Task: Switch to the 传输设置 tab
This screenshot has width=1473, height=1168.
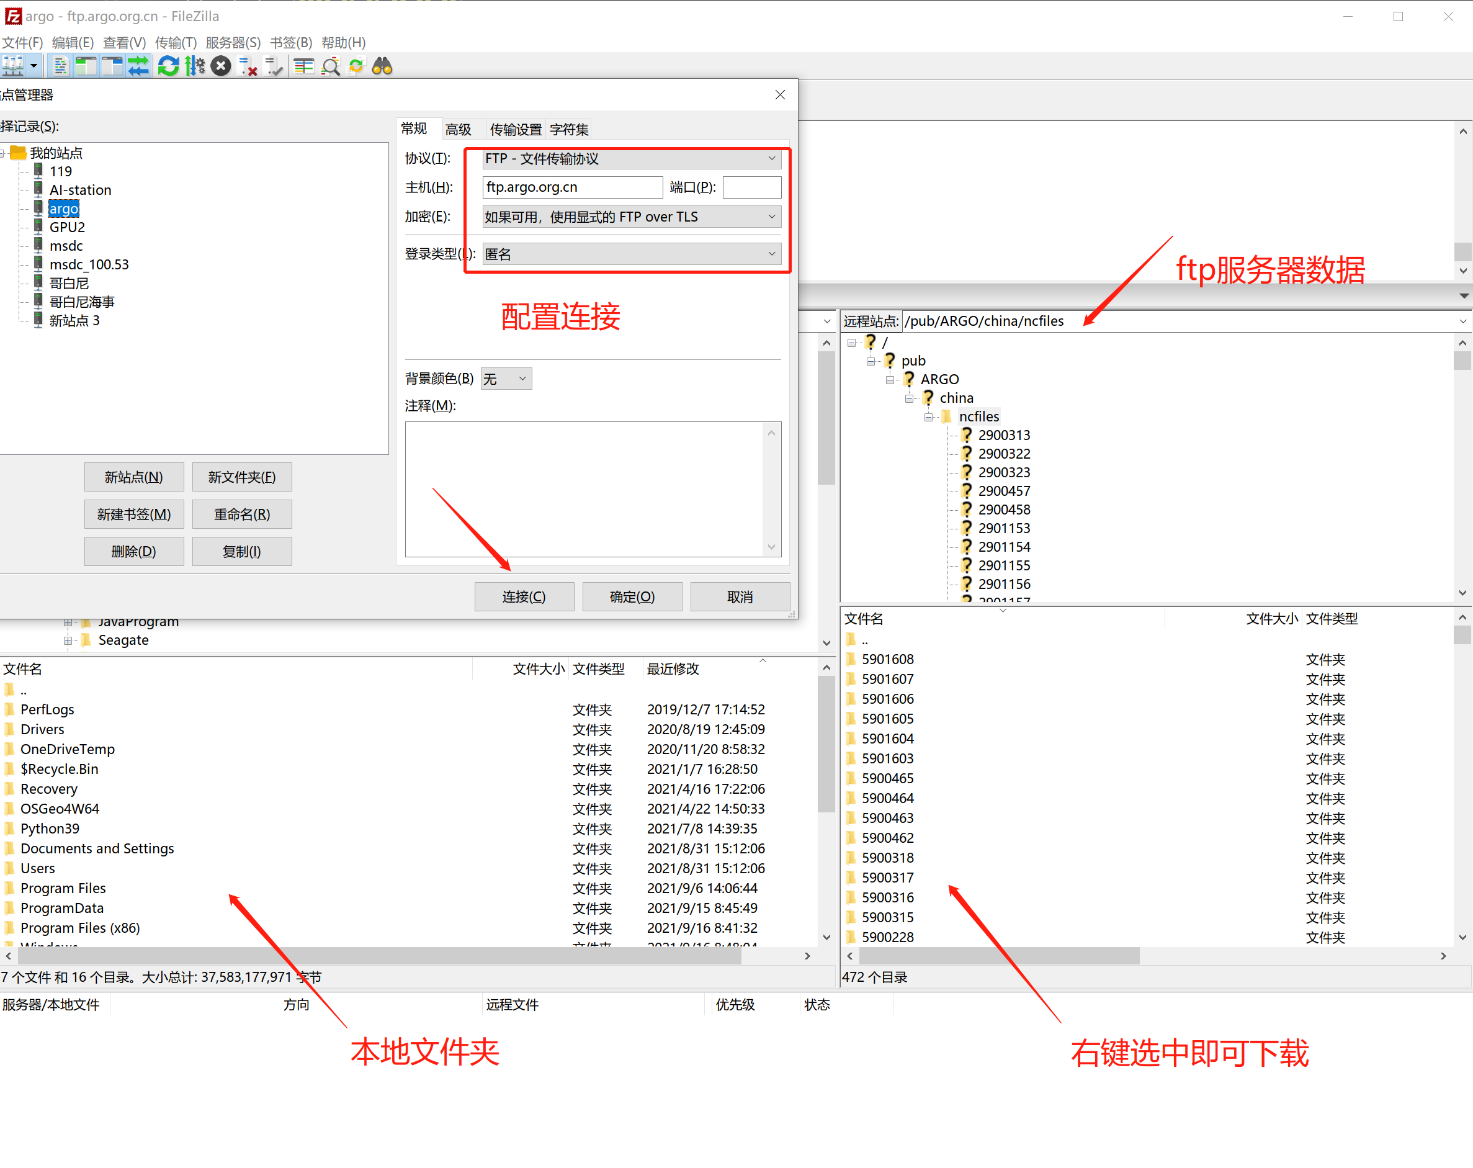Action: click(x=515, y=129)
